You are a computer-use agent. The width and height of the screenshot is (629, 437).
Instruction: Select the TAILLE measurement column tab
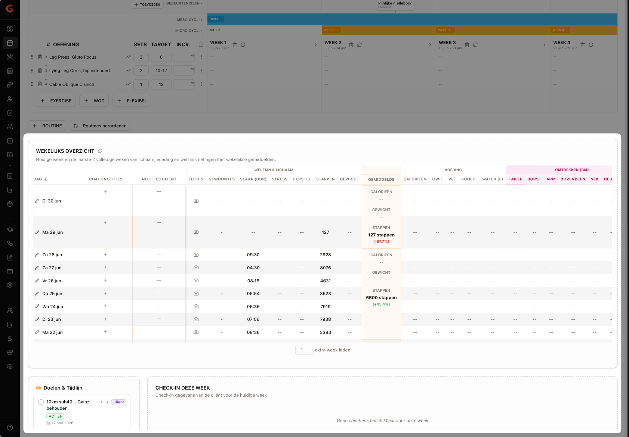tap(515, 179)
